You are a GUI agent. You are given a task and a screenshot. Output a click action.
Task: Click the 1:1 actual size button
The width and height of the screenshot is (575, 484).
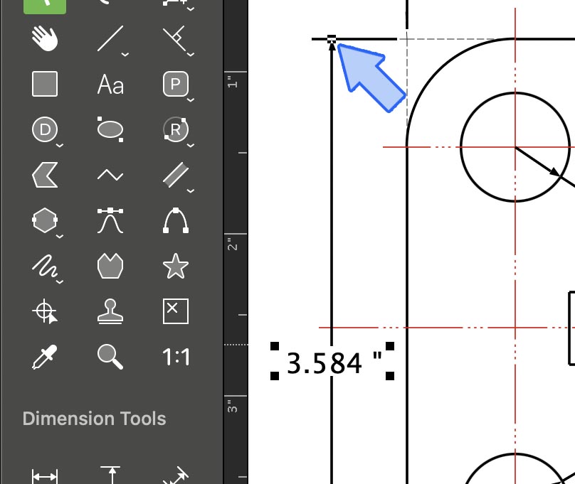pyautogui.click(x=176, y=357)
